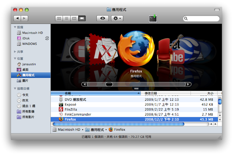Switch to Cover Flow view
233x155 pixels.
pos(82,18)
